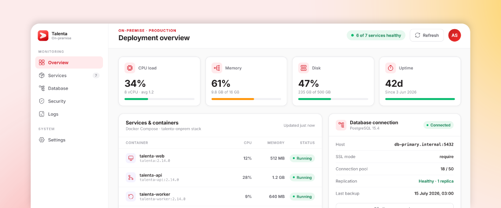Image resolution: width=501 pixels, height=208 pixels.
Task: Click the Overview grid icon in sidebar
Action: (42, 62)
